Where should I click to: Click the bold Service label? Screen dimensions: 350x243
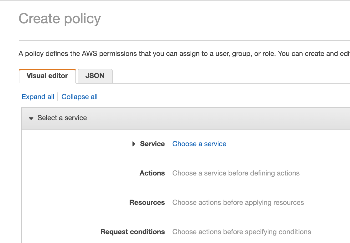(152, 144)
